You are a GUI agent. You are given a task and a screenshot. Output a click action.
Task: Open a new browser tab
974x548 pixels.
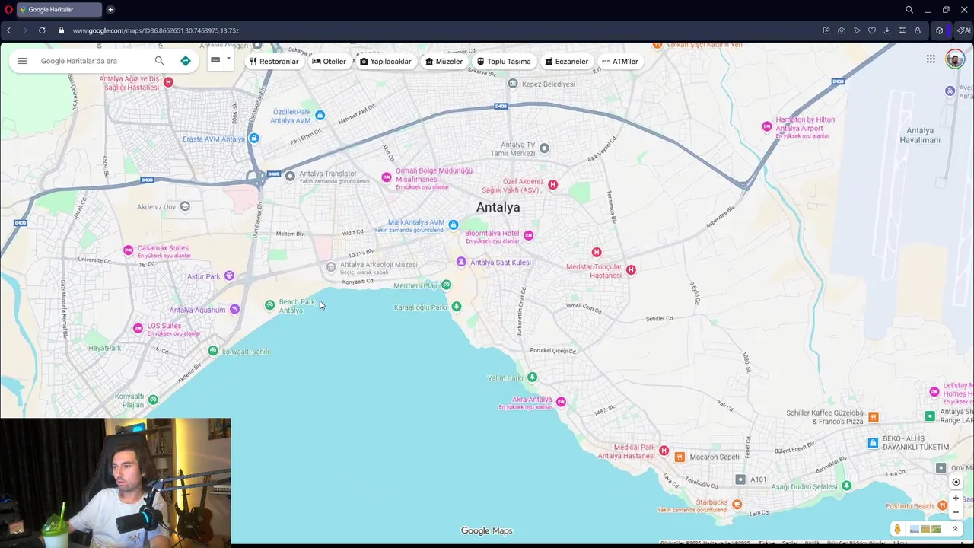pyautogui.click(x=110, y=10)
